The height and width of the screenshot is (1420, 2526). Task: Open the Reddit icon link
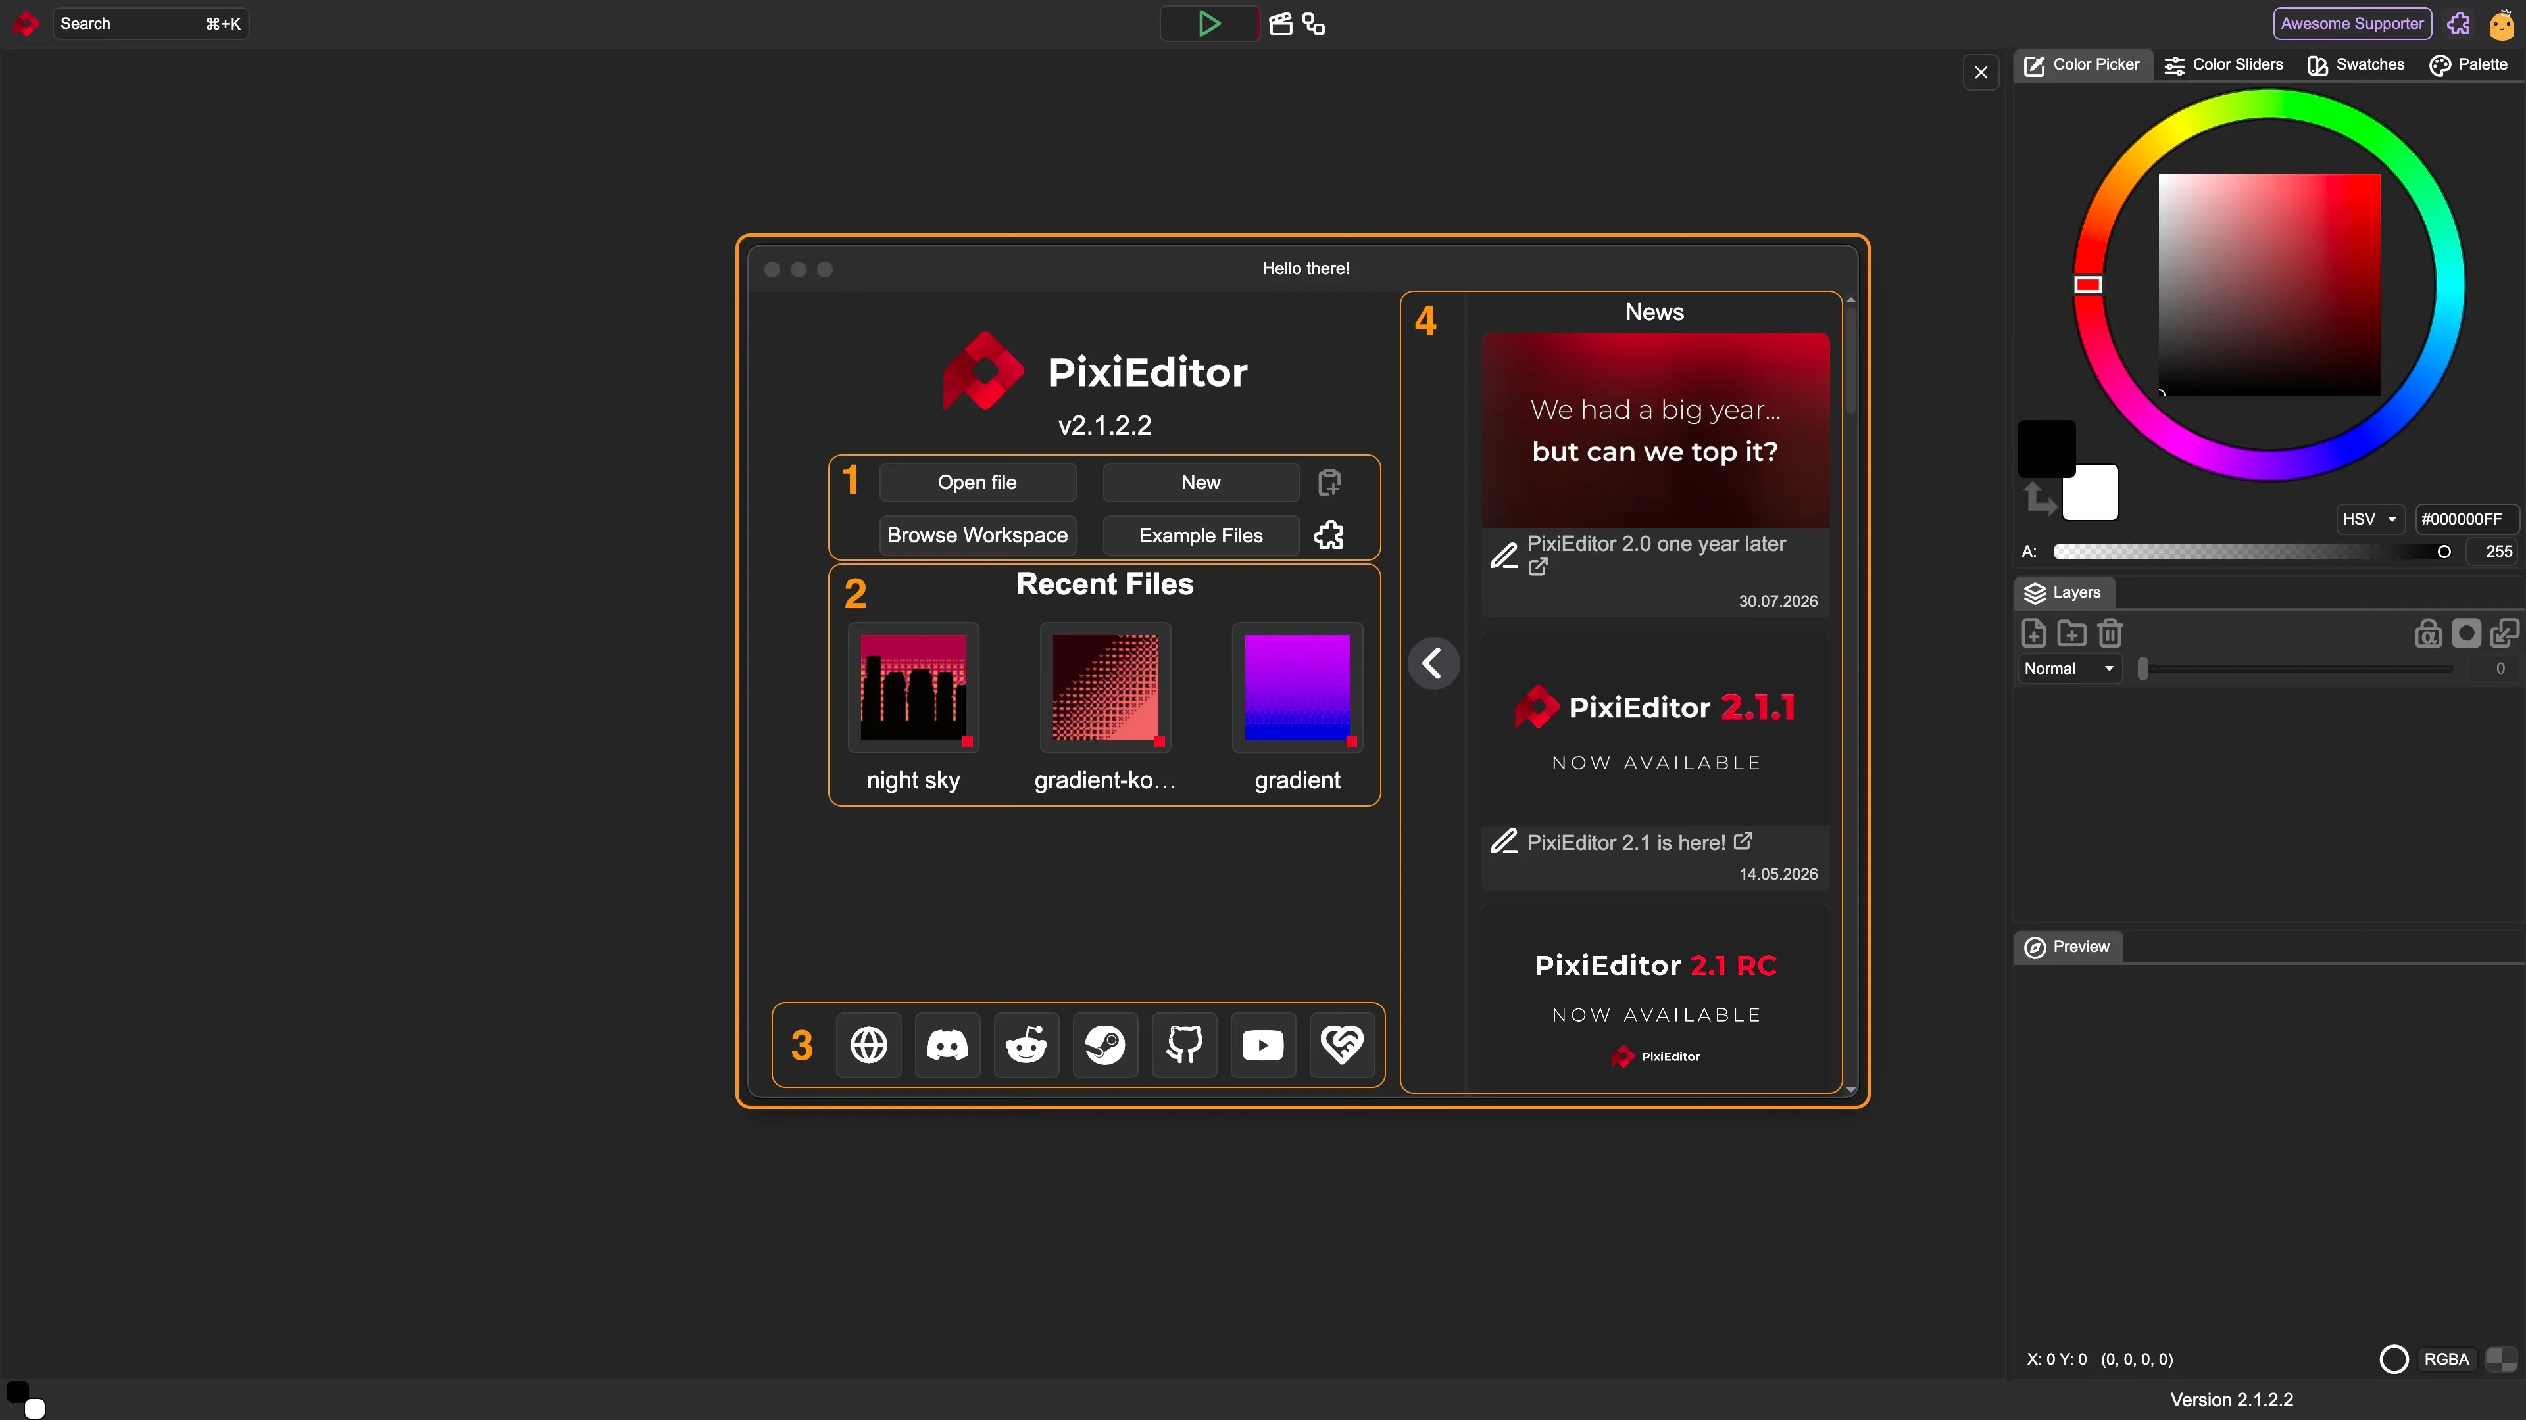point(1027,1045)
